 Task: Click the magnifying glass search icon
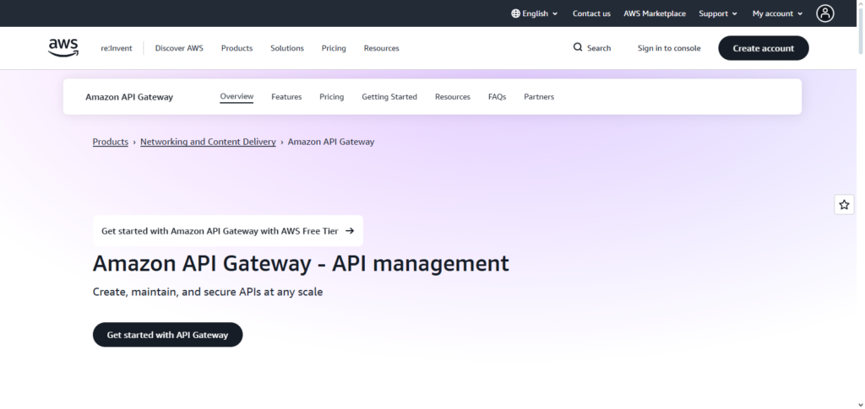coord(578,47)
